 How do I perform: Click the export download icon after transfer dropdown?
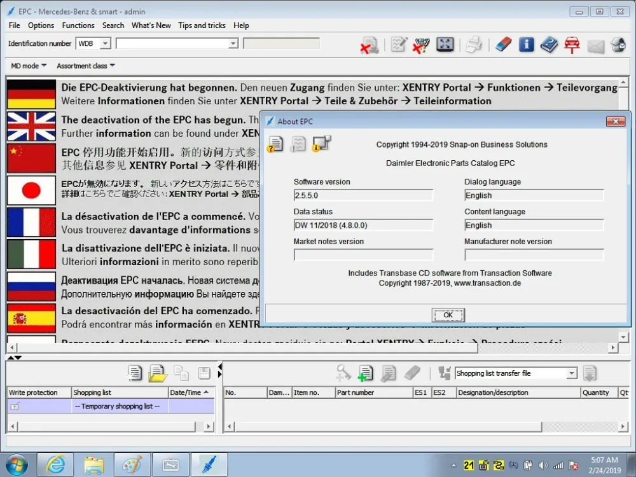pos(590,373)
